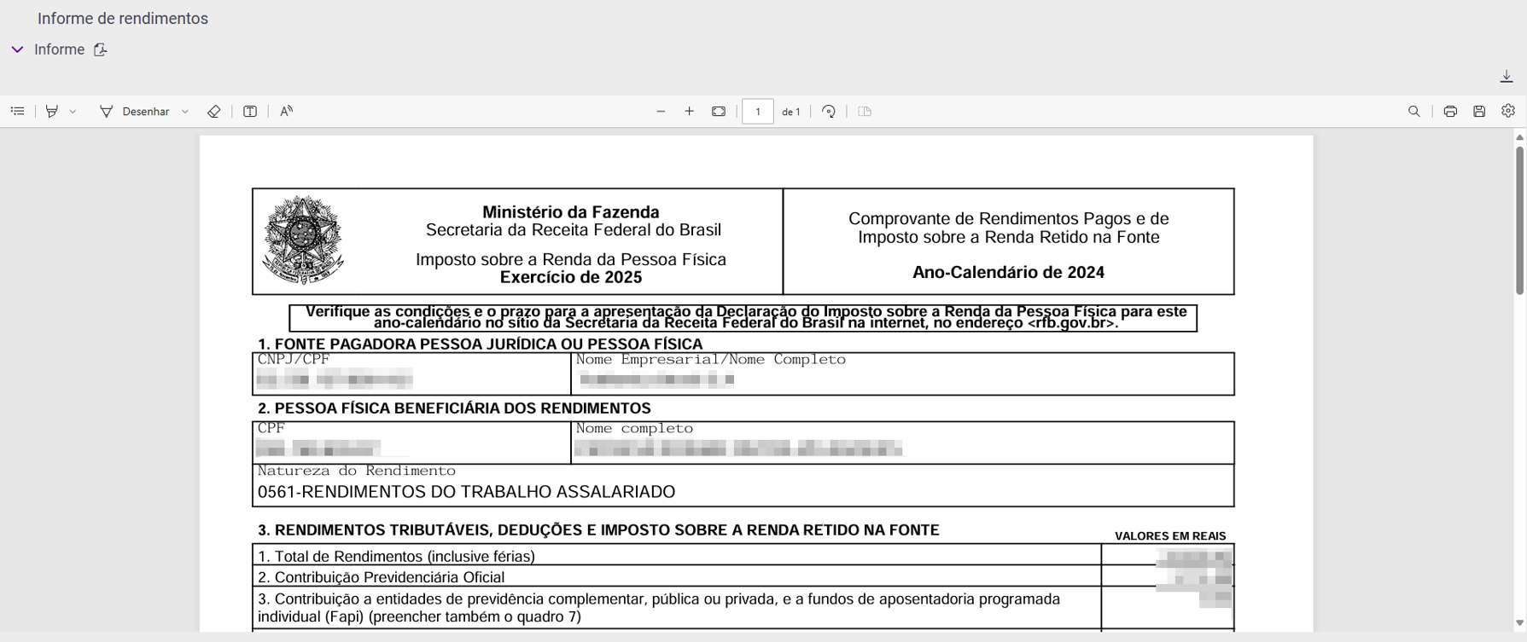Click the 'Informe de rendimentos' heading
1527x642 pixels.
pos(123,19)
